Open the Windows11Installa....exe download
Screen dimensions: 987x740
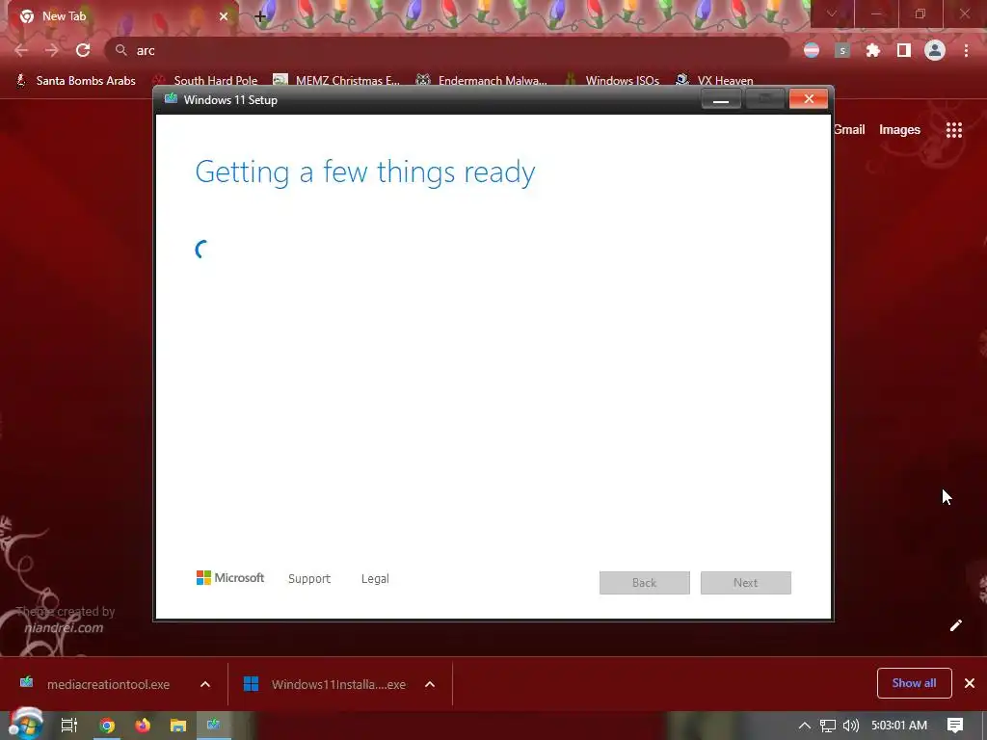325,684
